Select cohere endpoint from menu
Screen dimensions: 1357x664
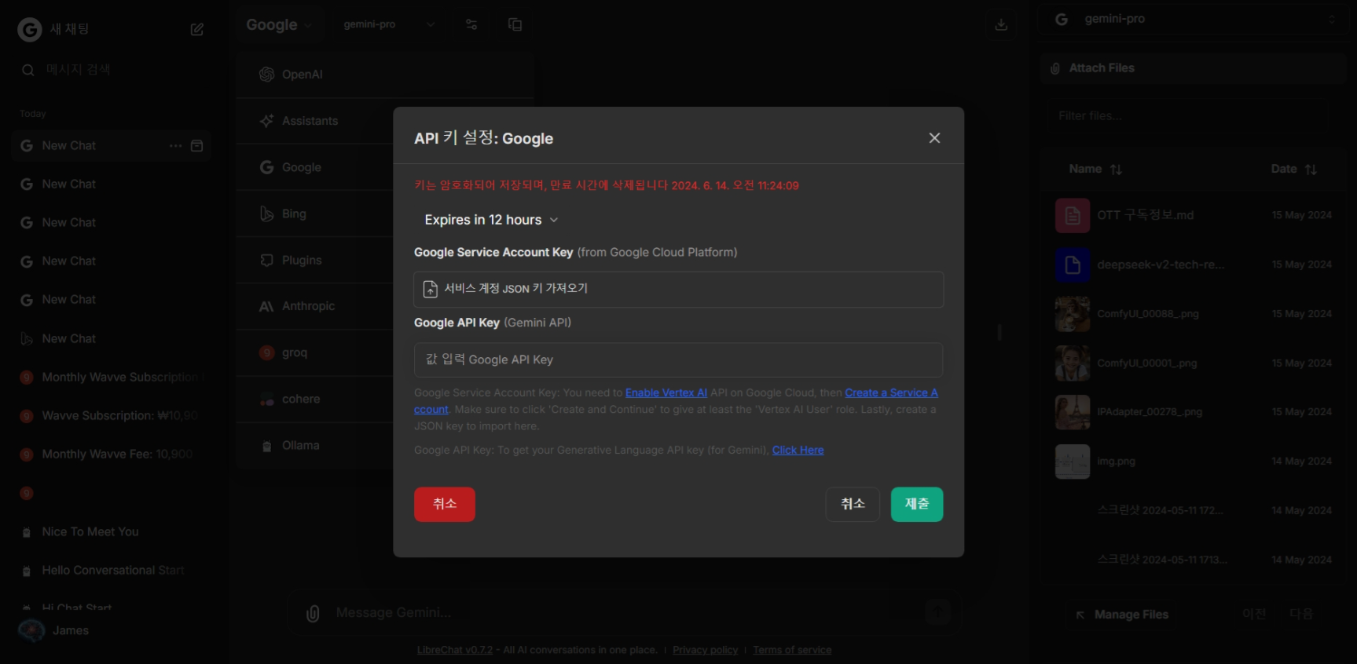314,399
